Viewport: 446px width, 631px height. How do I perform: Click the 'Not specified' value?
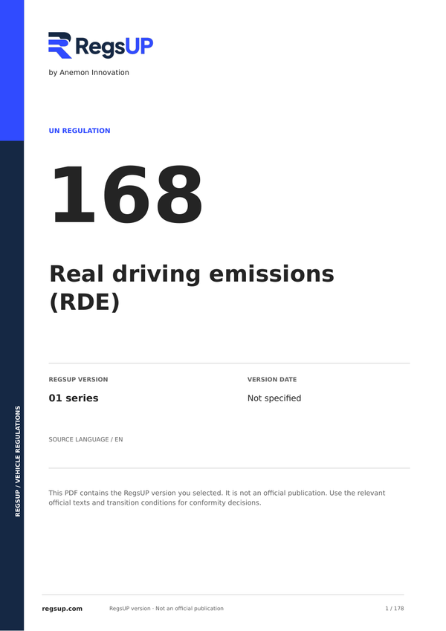274,398
